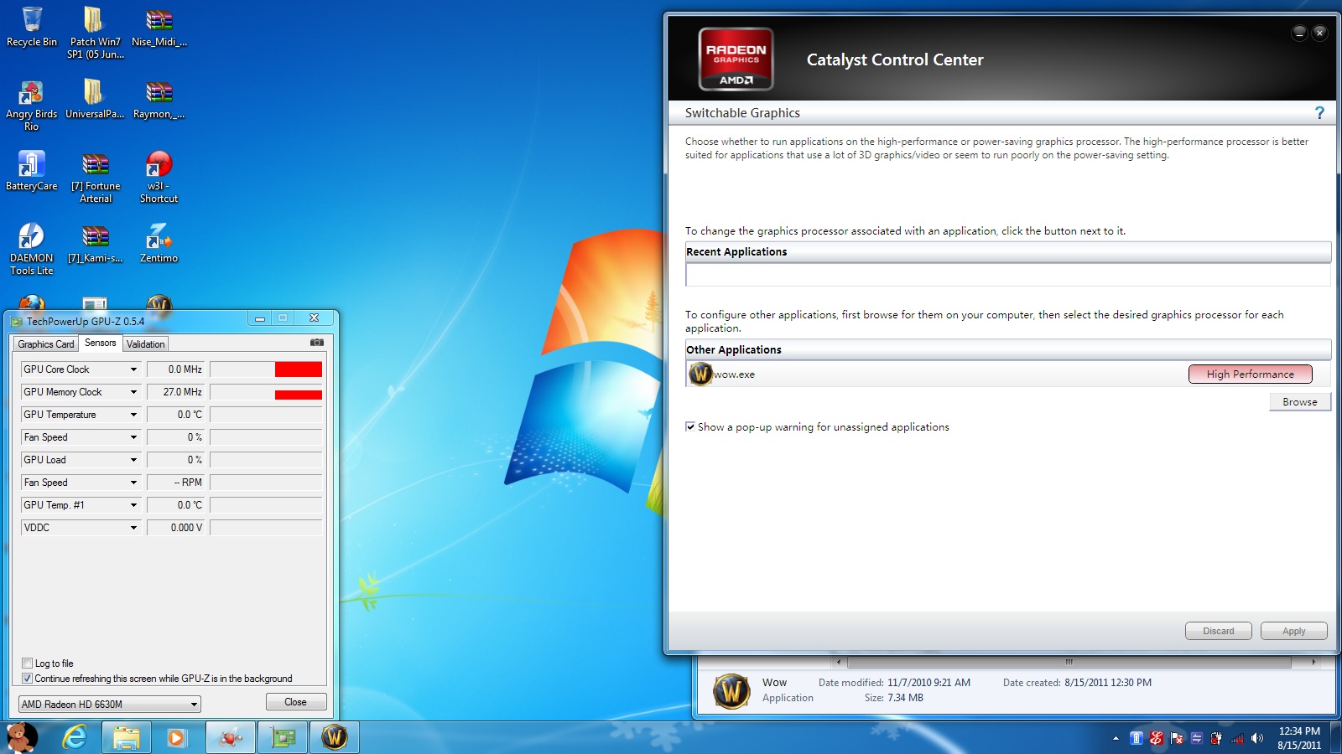Screen dimensions: 1342x754
Task: Click the GPU Core Clock red graph
Action: tap(298, 369)
